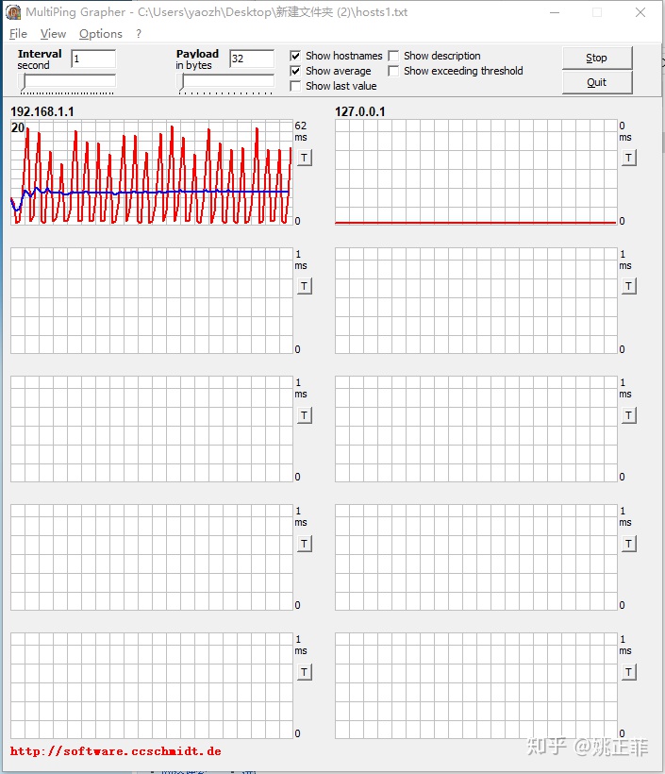665x774 pixels.
Task: Click the T button of second-row right graph
Action: click(628, 287)
